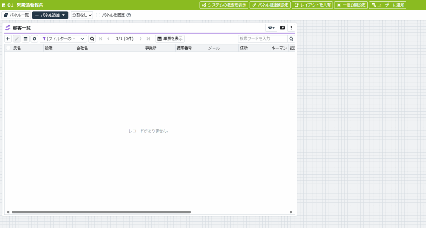426x228 pixels.
Task: Open the panel's three-dot more menu
Action: tap(291, 28)
